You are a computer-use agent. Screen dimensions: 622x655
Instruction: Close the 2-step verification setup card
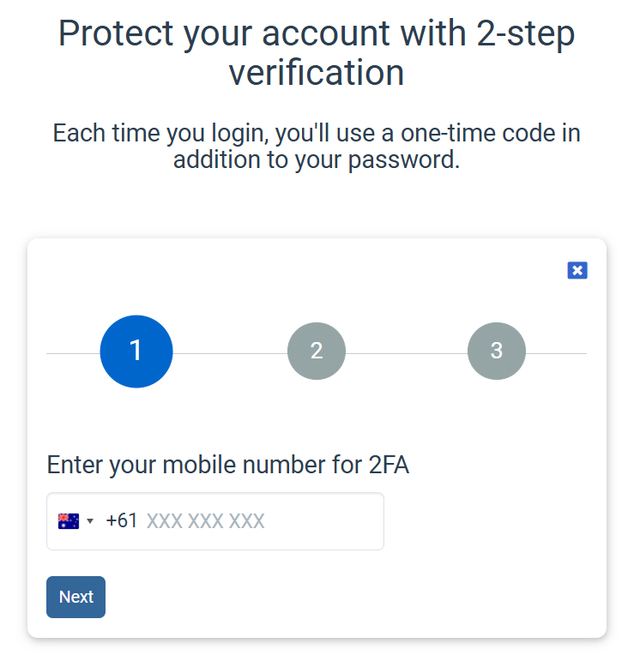(x=577, y=270)
